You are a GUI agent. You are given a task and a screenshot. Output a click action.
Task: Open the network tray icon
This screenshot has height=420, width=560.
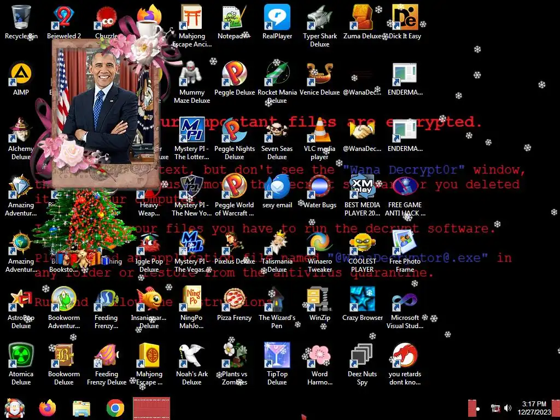click(x=495, y=408)
